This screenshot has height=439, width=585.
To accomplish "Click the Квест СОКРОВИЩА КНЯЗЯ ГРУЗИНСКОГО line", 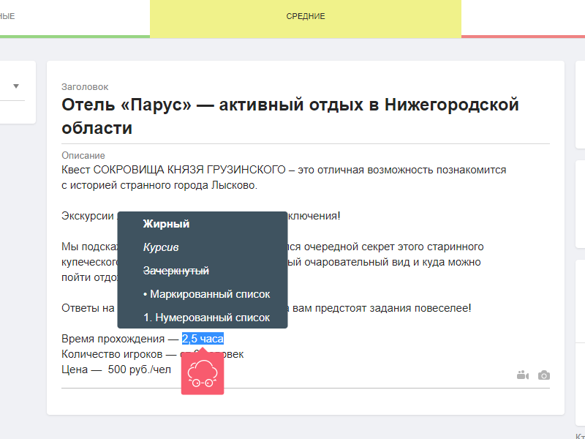I will pyautogui.click(x=284, y=170).
